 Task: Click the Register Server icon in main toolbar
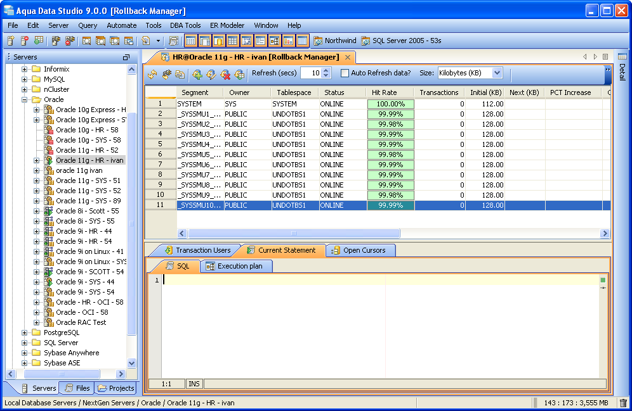coord(11,41)
